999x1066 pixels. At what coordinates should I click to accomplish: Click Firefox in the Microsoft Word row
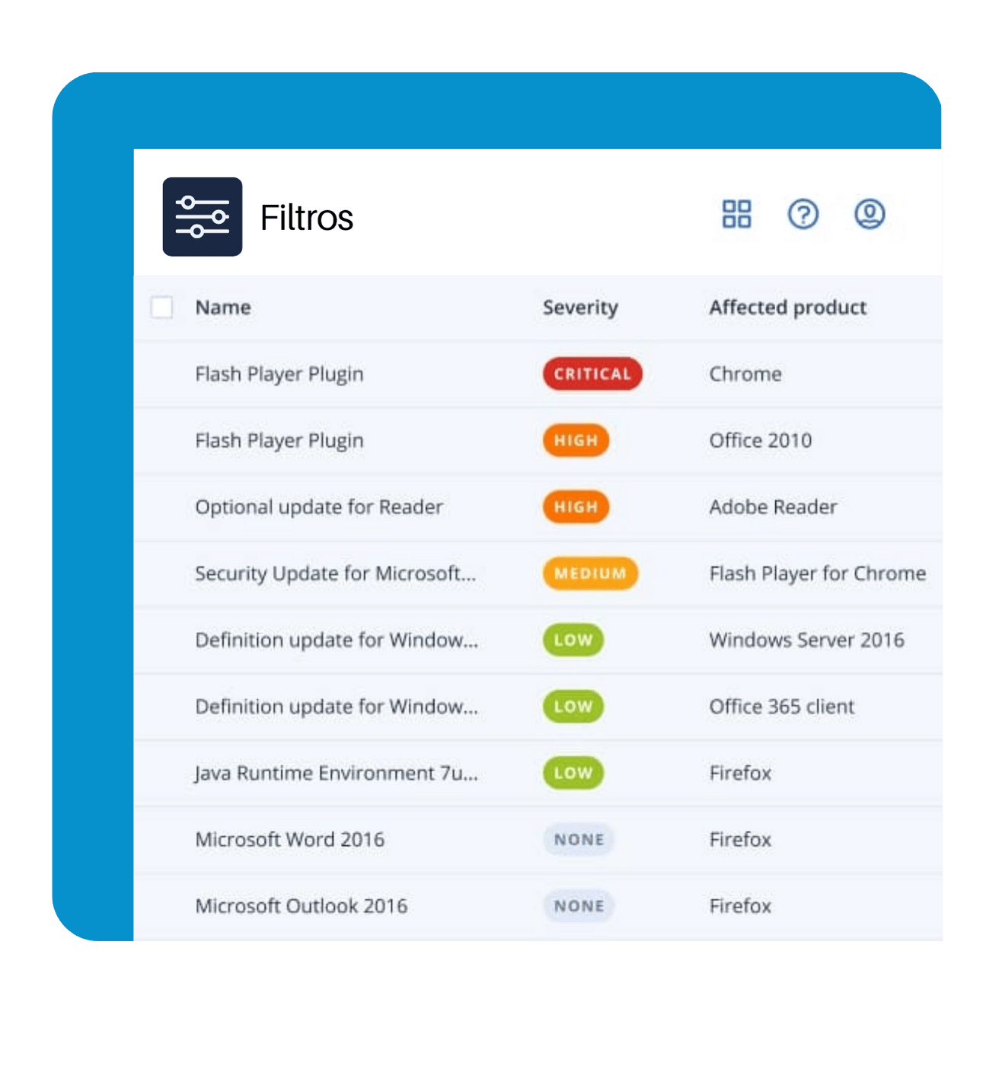(x=740, y=839)
